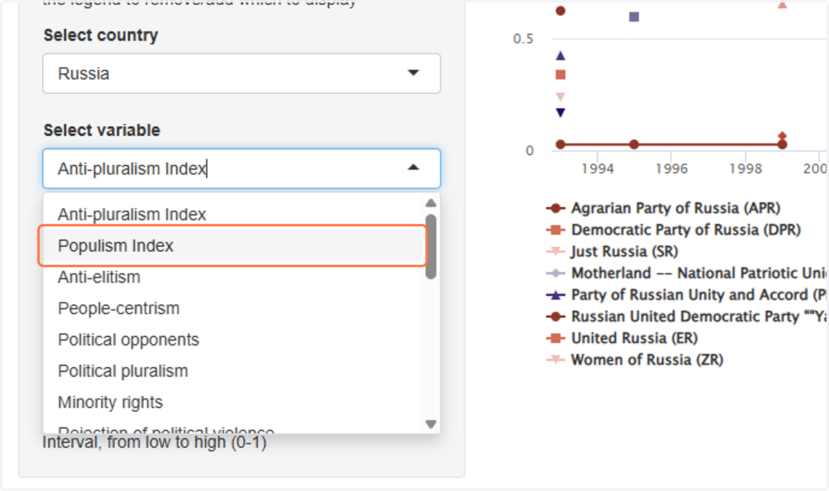Viewport: 829px width, 491px height.
Task: Toggle Just Russia (SR) legend entry
Action: 612,251
